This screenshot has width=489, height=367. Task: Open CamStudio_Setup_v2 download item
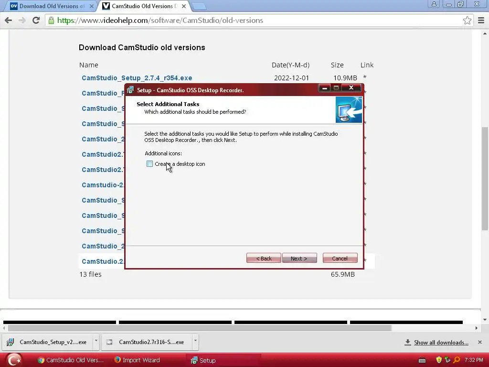pyautogui.click(x=47, y=342)
